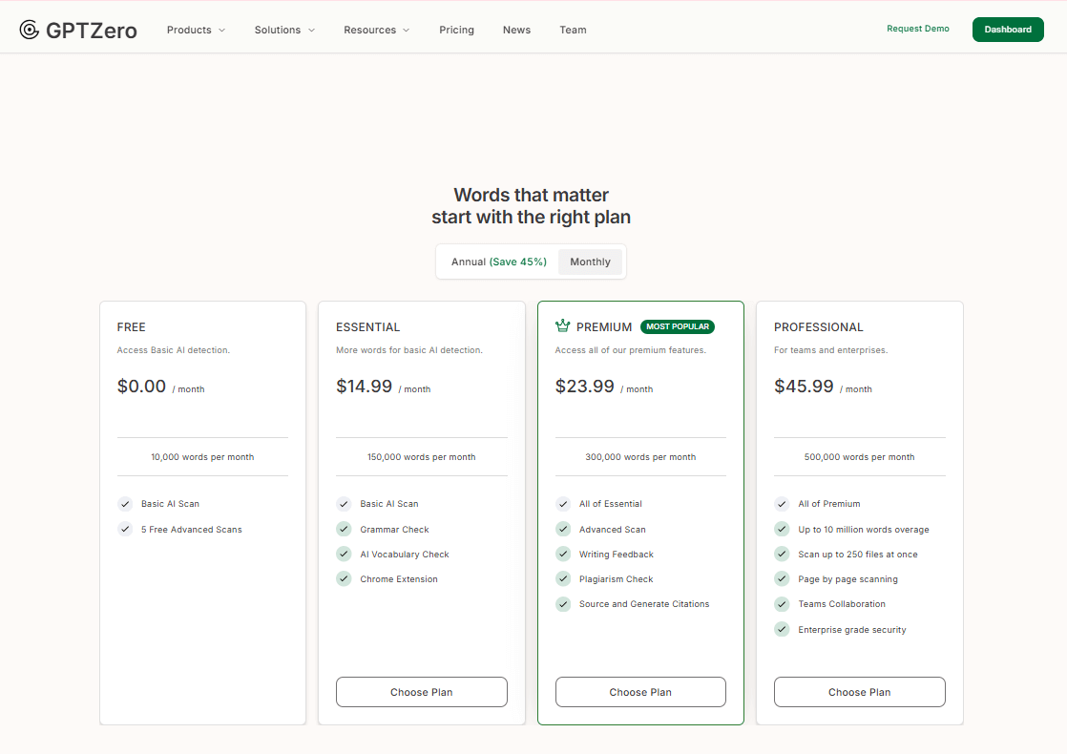The height and width of the screenshot is (754, 1067).
Task: Switch billing to Annual (Save 45%)
Action: pos(499,262)
